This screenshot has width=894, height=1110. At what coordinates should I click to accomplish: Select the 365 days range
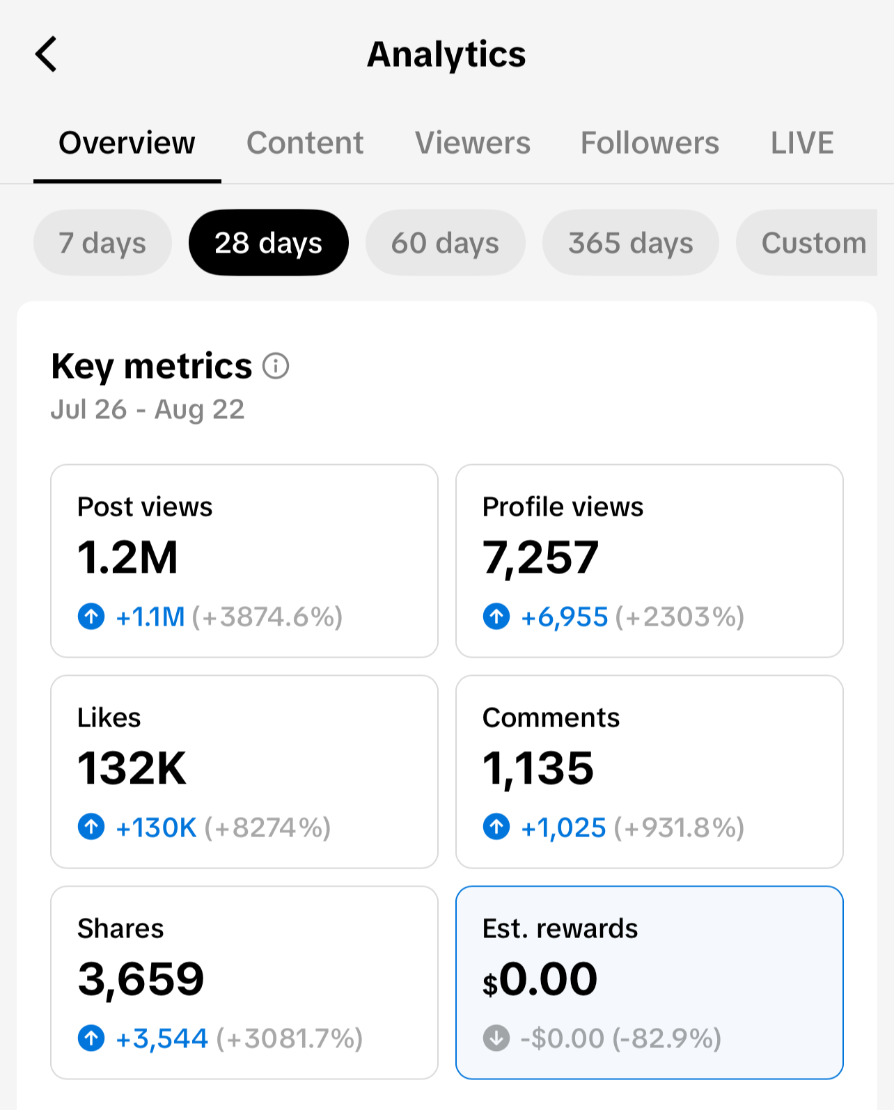click(631, 243)
